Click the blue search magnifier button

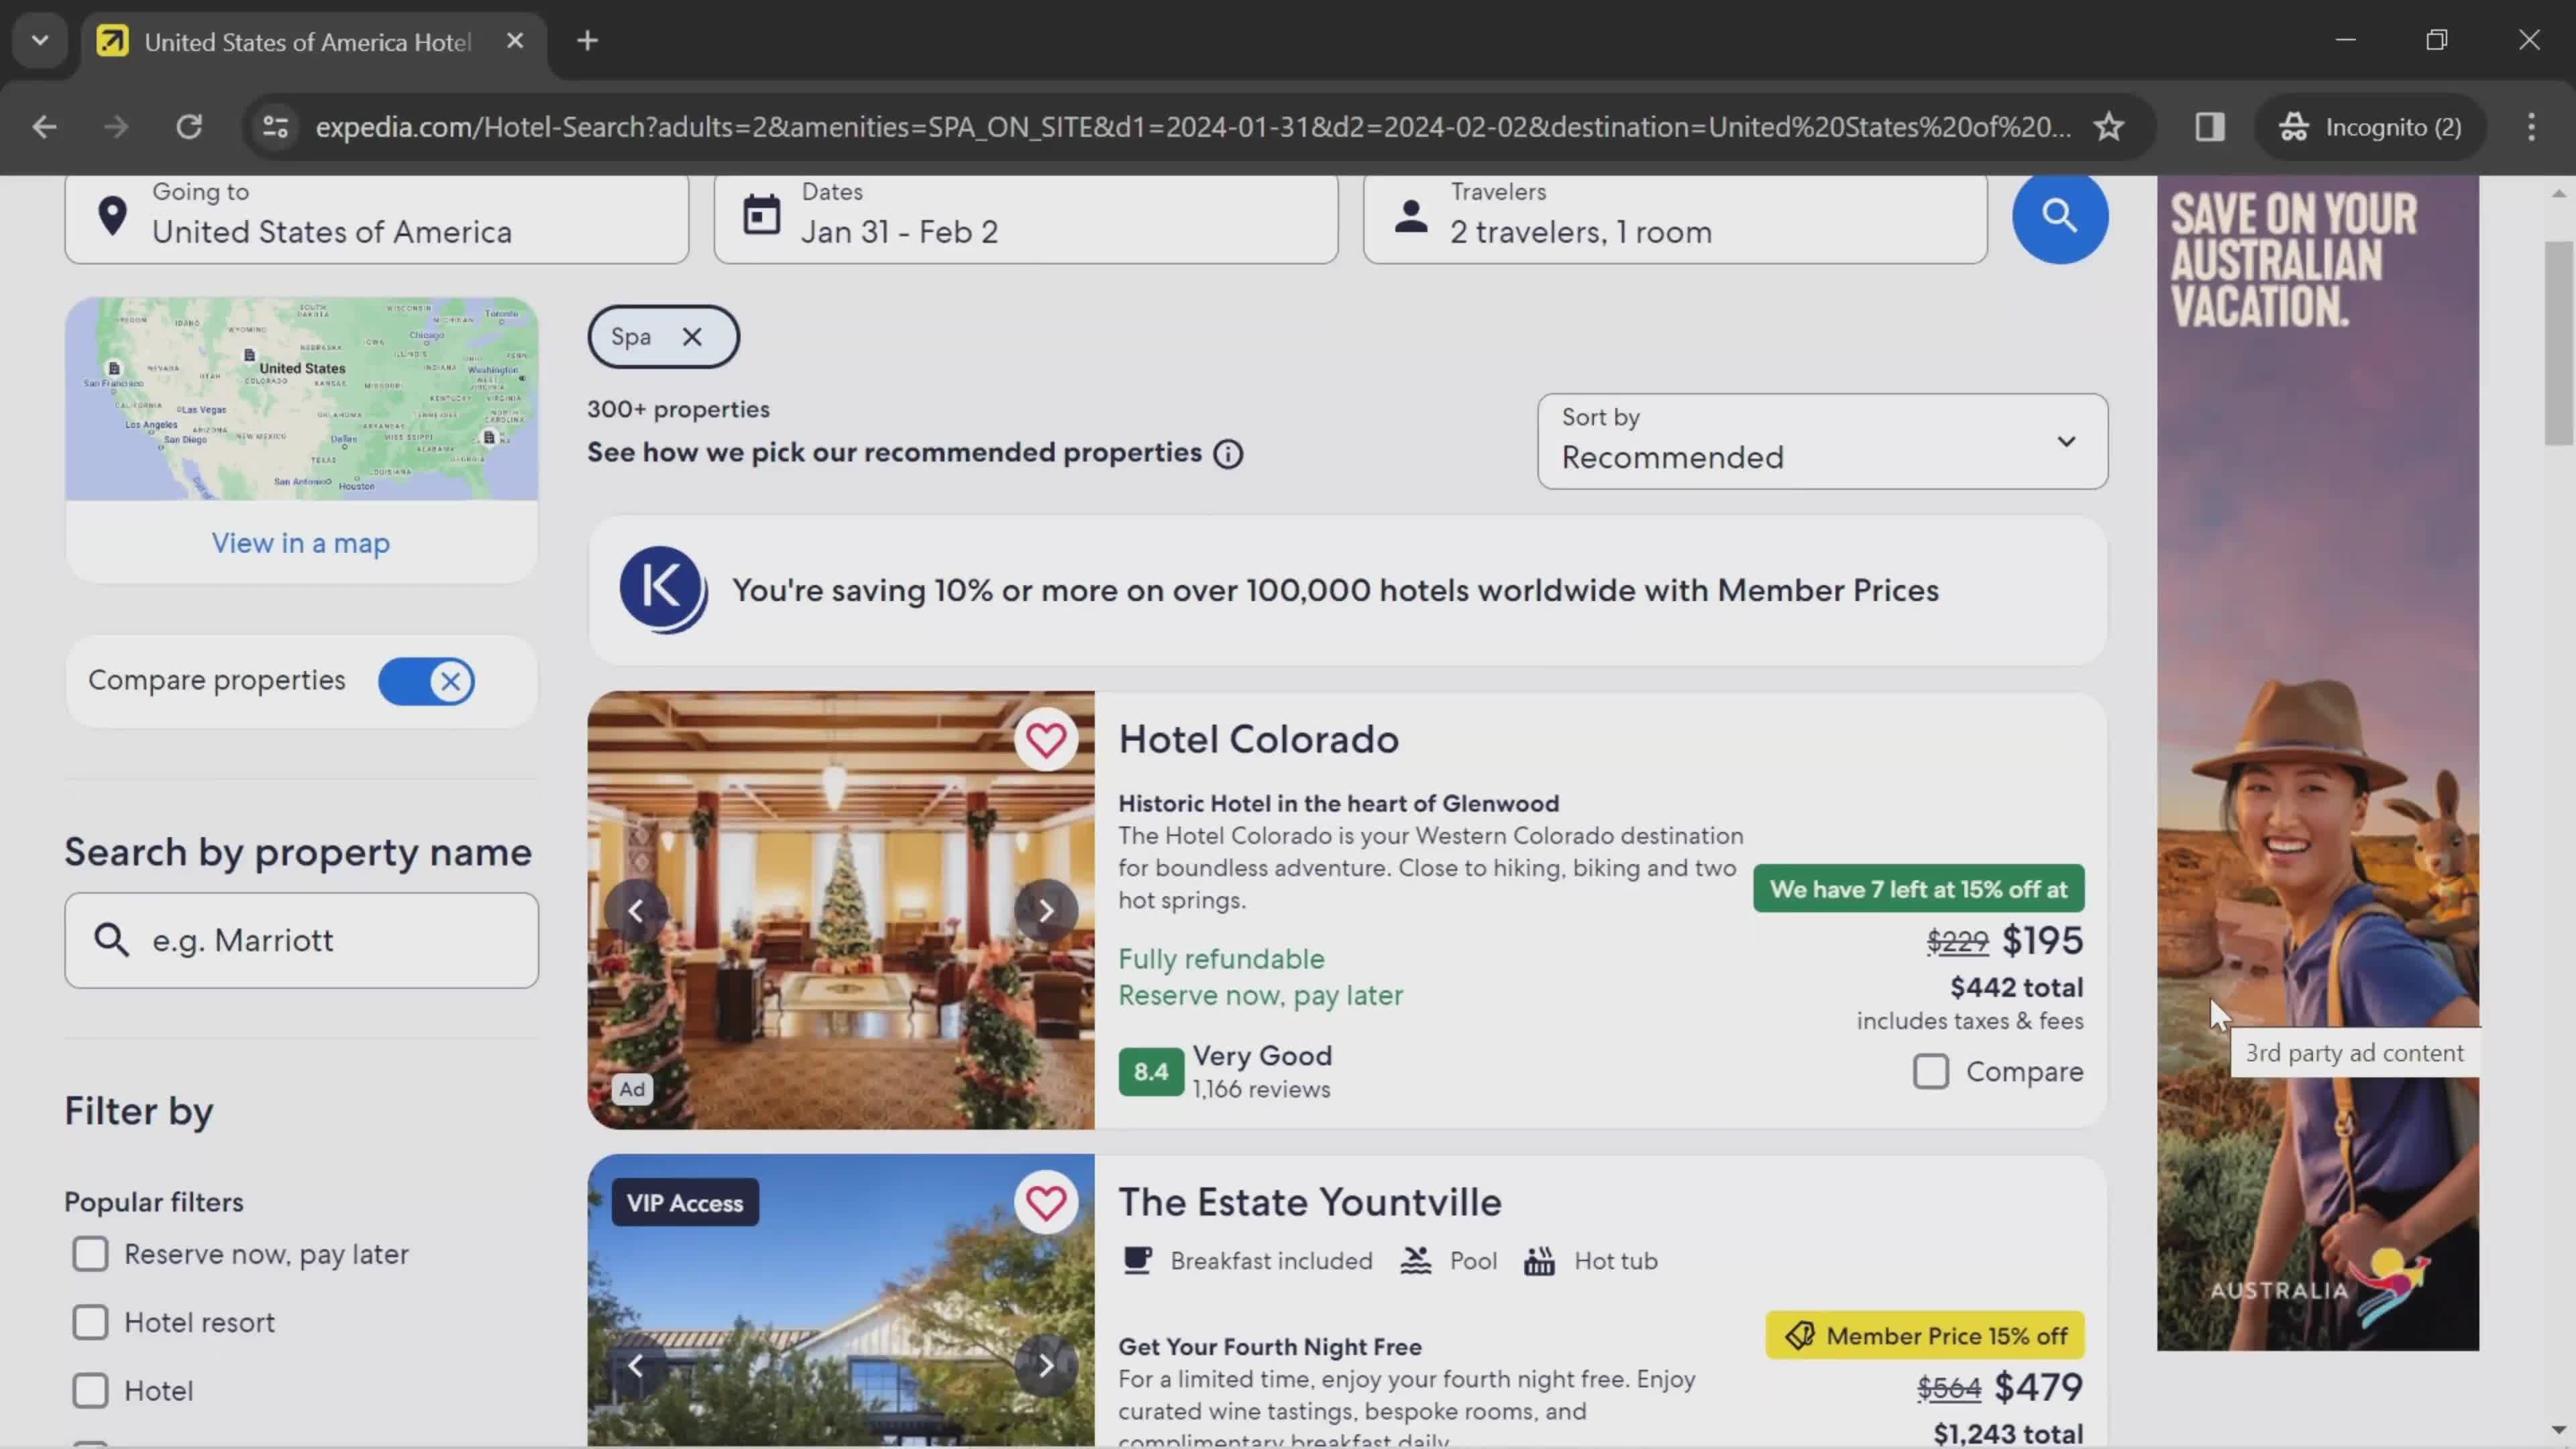[x=2059, y=216]
